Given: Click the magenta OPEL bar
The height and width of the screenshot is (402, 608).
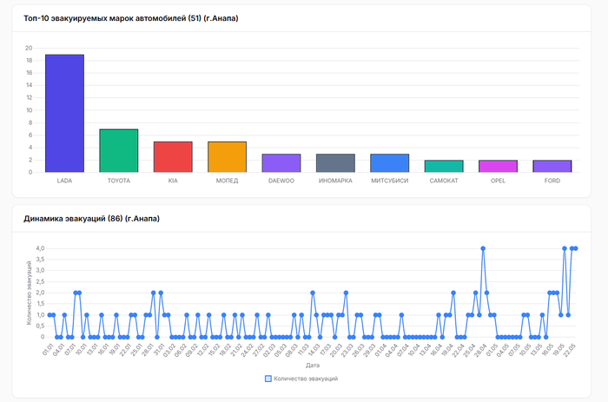Looking at the screenshot, I should click(x=498, y=166).
